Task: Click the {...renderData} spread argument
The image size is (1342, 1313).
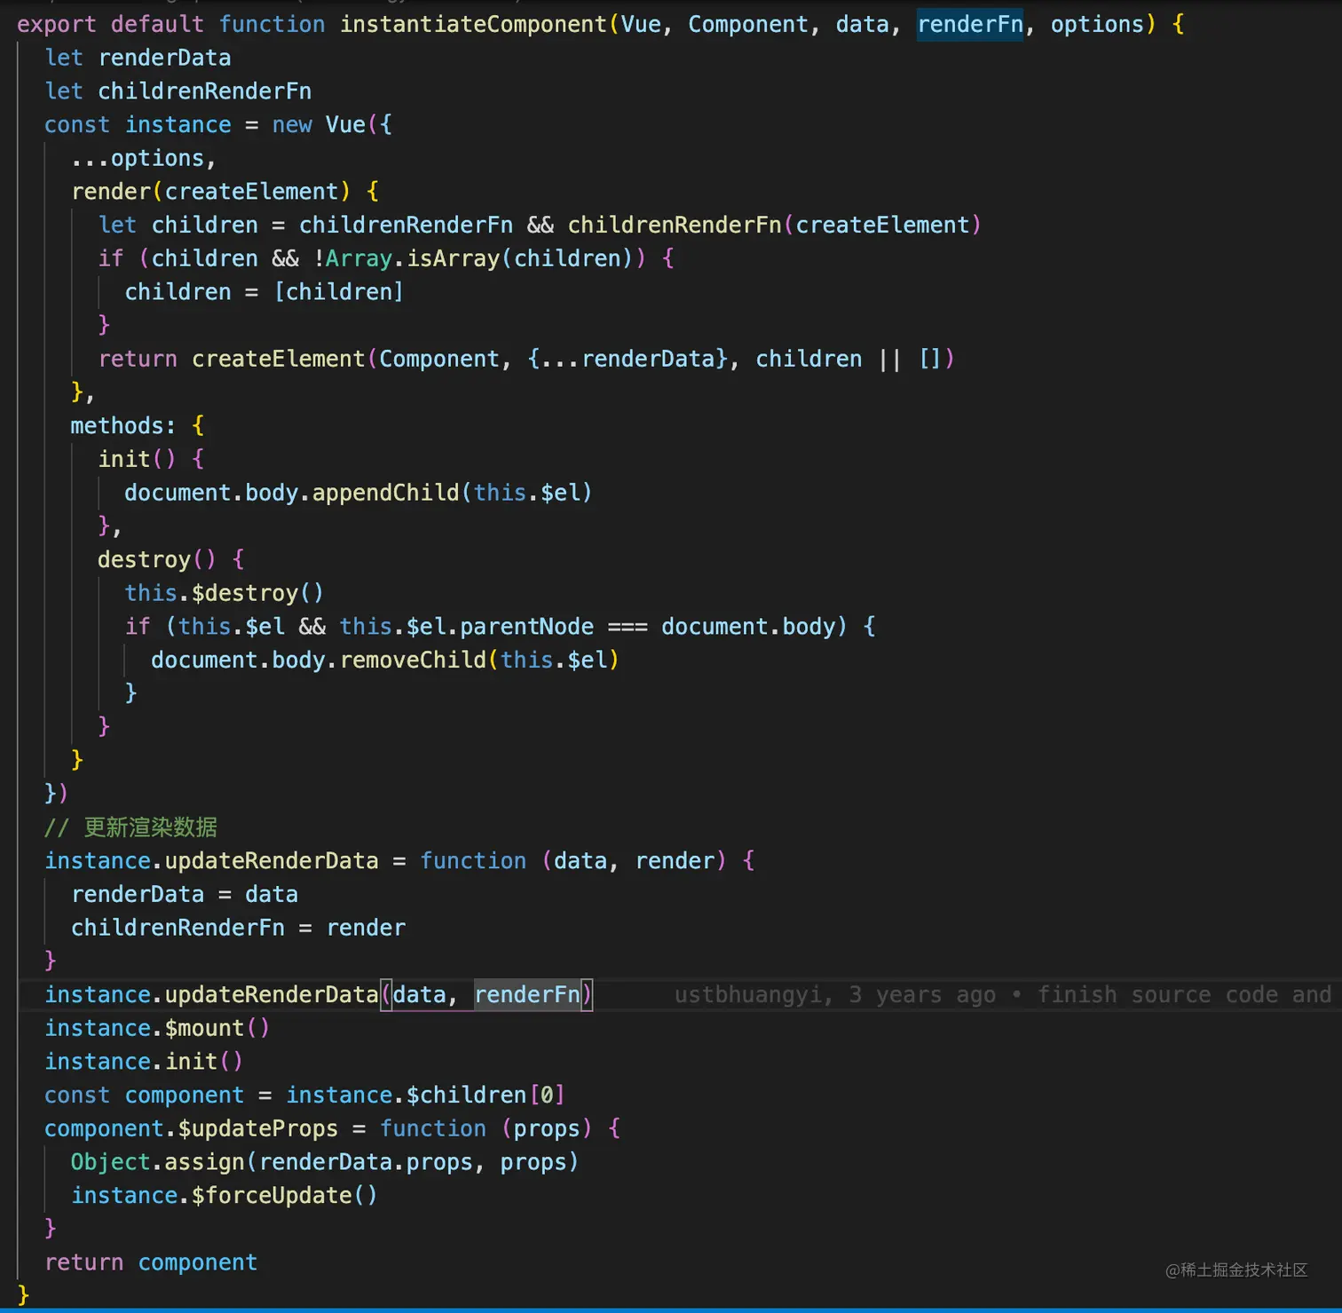Action: coord(628,359)
